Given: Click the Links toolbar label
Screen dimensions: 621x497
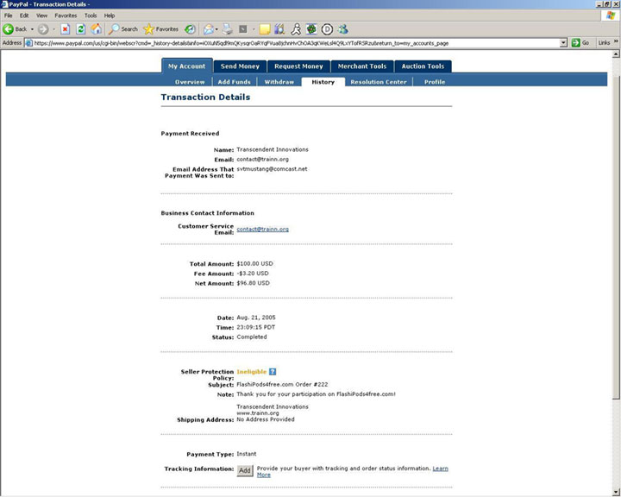Looking at the screenshot, I should point(604,43).
